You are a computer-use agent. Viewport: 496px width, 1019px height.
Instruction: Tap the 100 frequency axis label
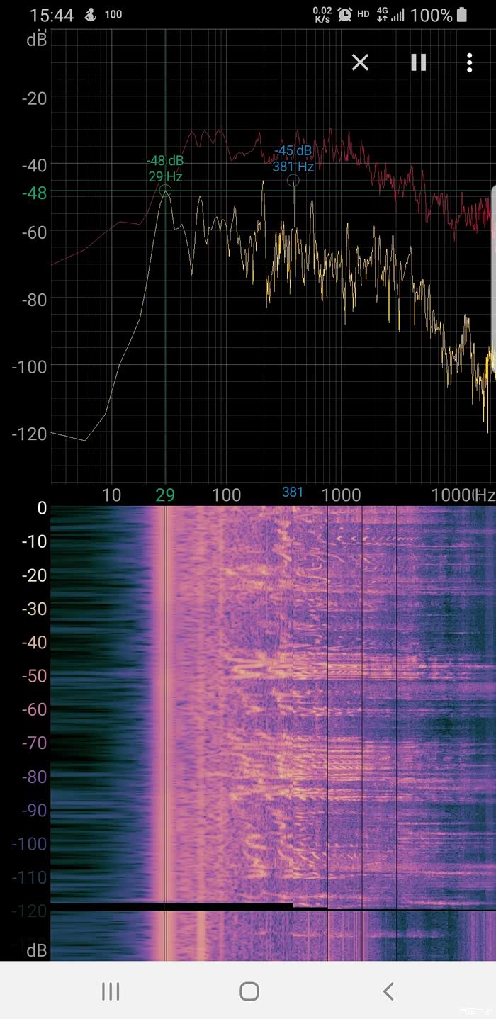[x=227, y=495]
